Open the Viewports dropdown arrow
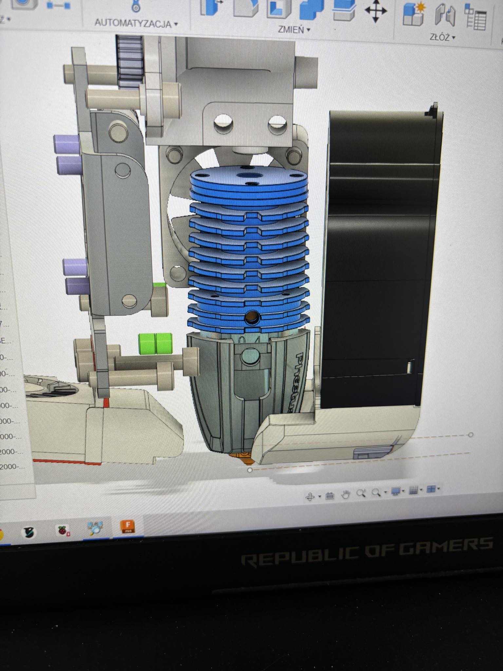 click(439, 489)
